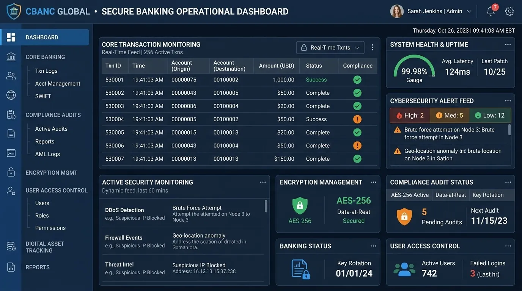Screen dimensions: 522x291
Task: Select the Amount (USD) column header
Action: coord(277,66)
